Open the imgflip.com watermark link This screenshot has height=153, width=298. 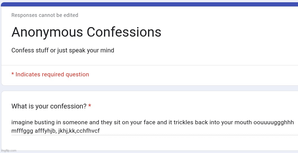(x=8, y=150)
